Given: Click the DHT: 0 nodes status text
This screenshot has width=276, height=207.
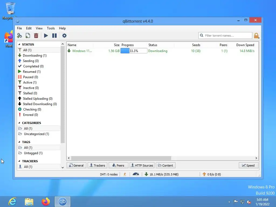Looking at the screenshot, I should coord(109,174).
